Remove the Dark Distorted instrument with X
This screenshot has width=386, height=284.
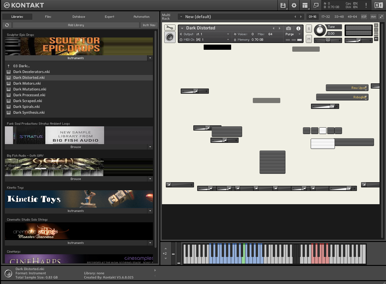tap(376, 25)
